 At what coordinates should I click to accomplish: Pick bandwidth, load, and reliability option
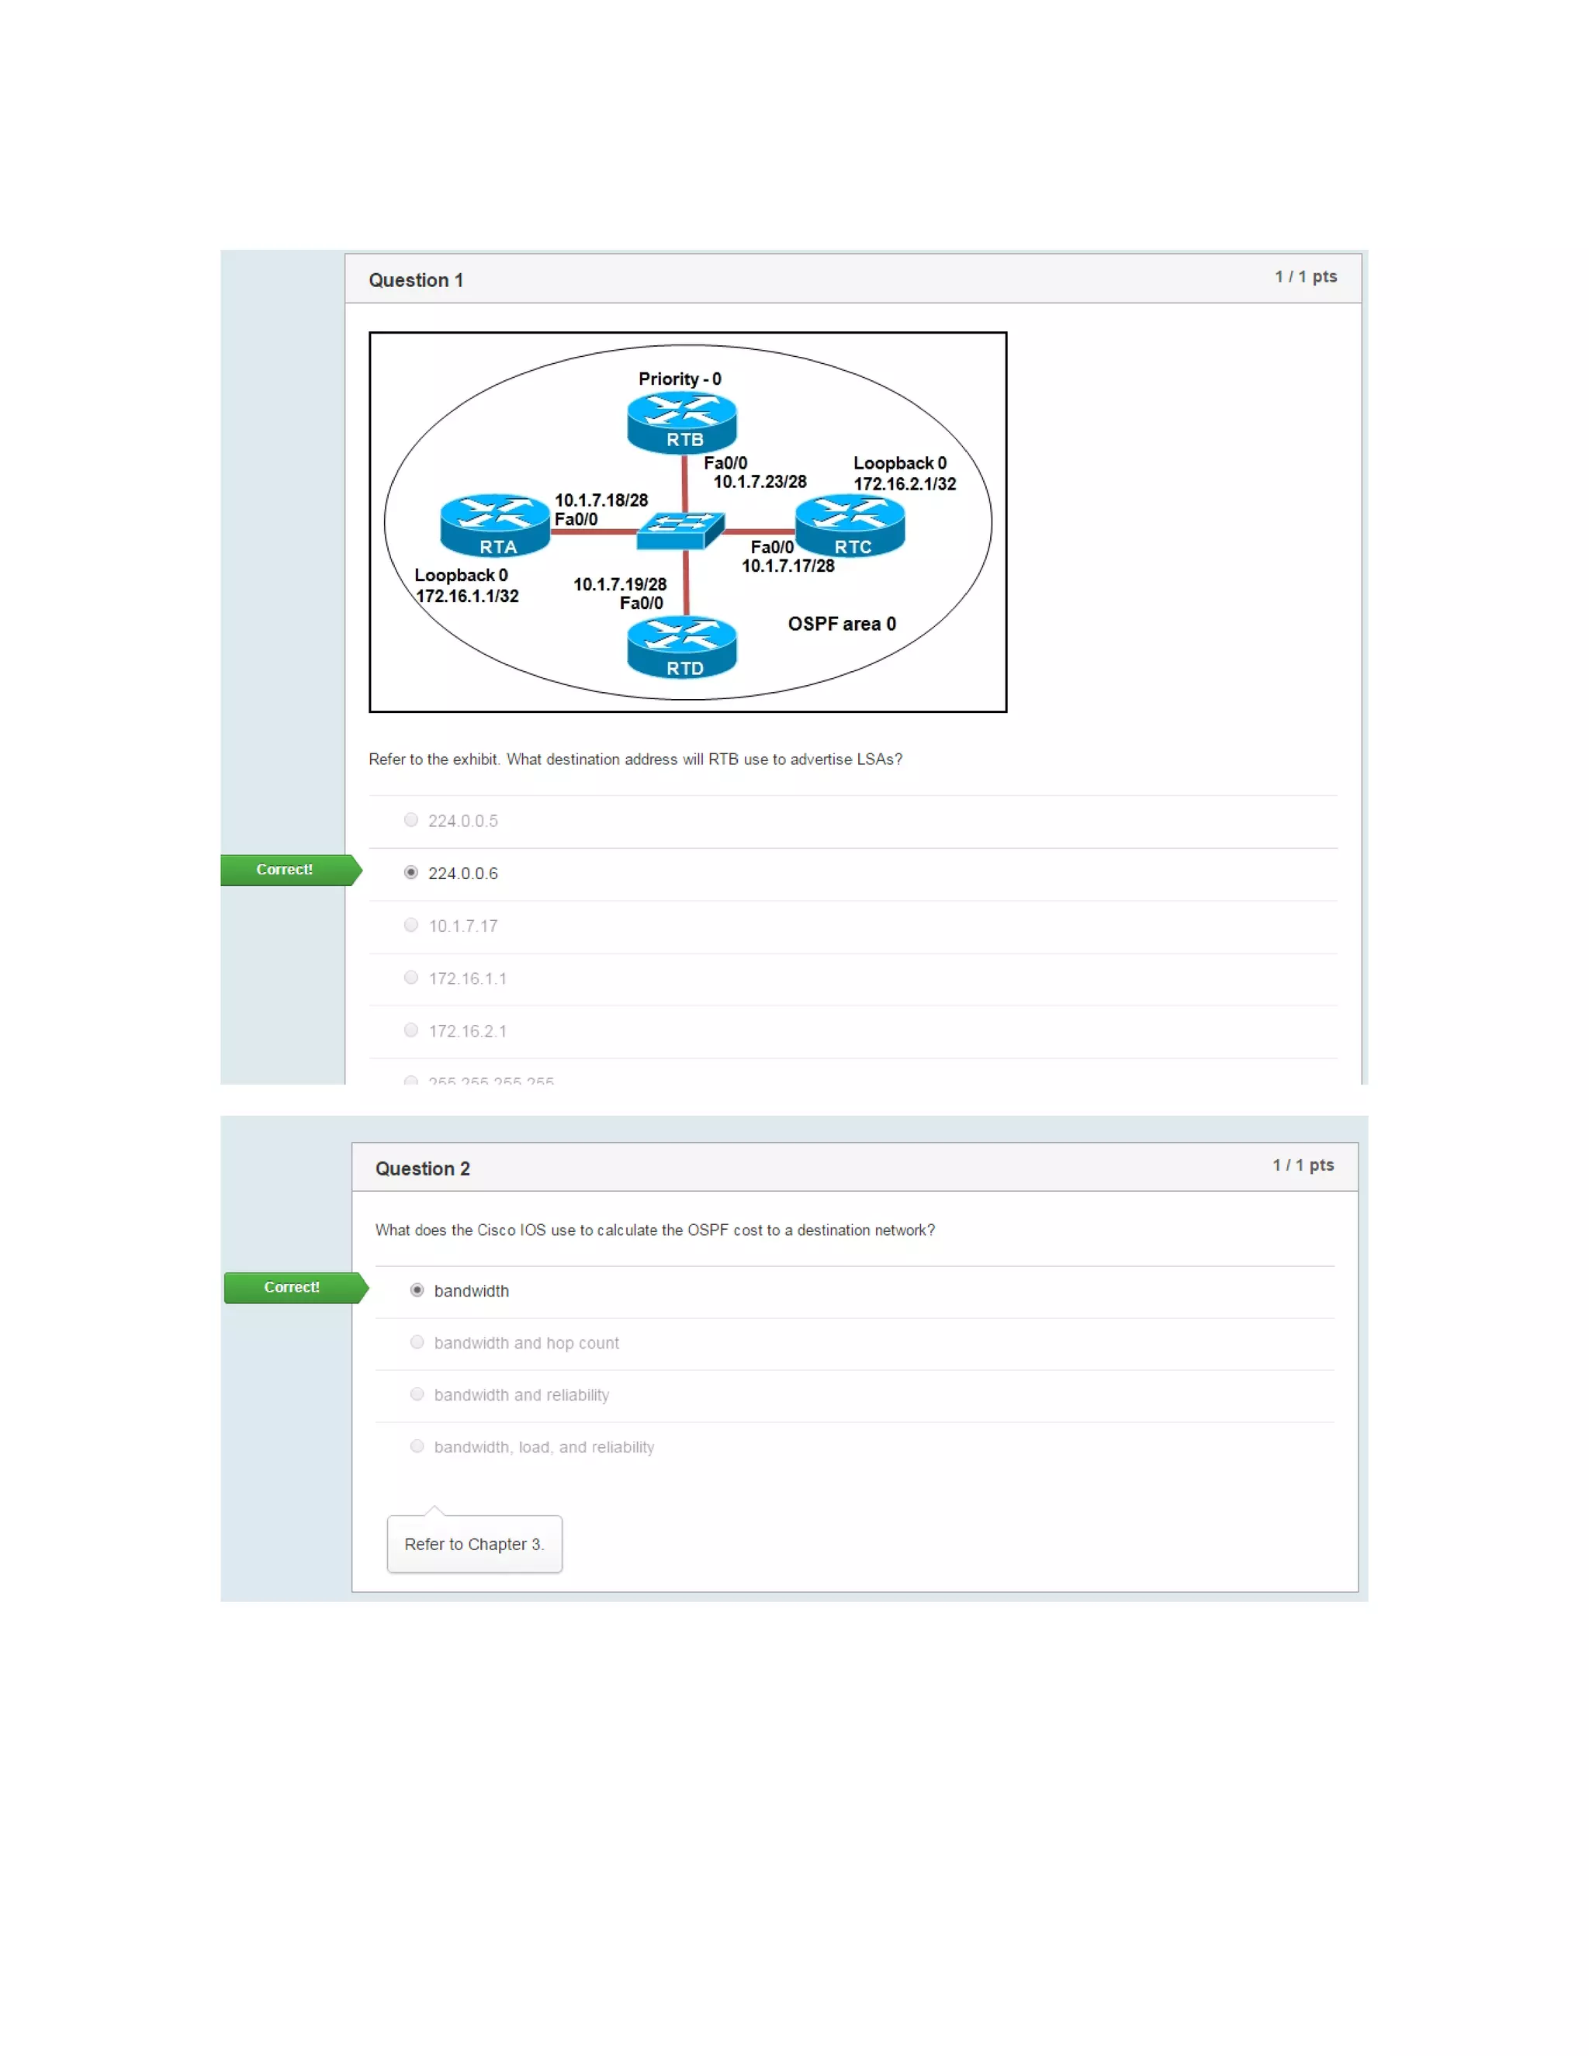[417, 1447]
